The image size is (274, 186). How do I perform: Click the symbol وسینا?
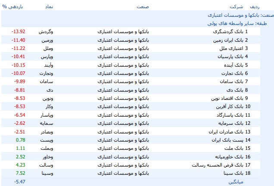click(x=47, y=174)
